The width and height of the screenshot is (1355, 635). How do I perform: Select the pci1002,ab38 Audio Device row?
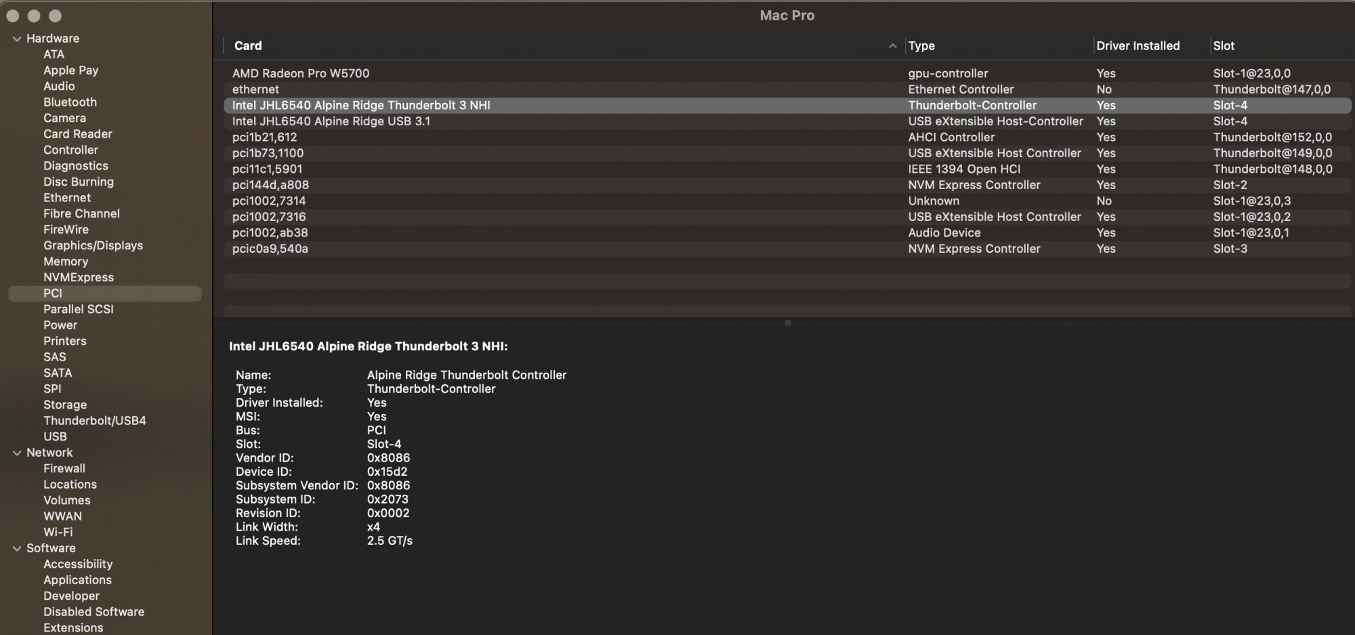[x=787, y=232]
